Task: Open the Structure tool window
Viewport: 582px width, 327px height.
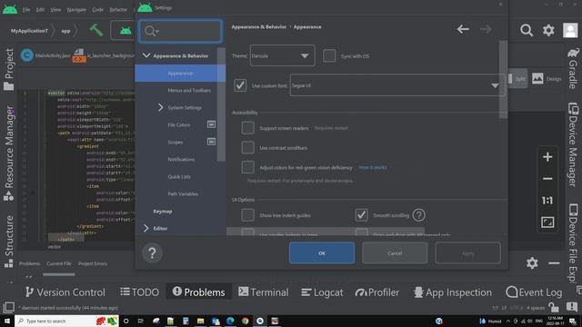Action: [9, 241]
